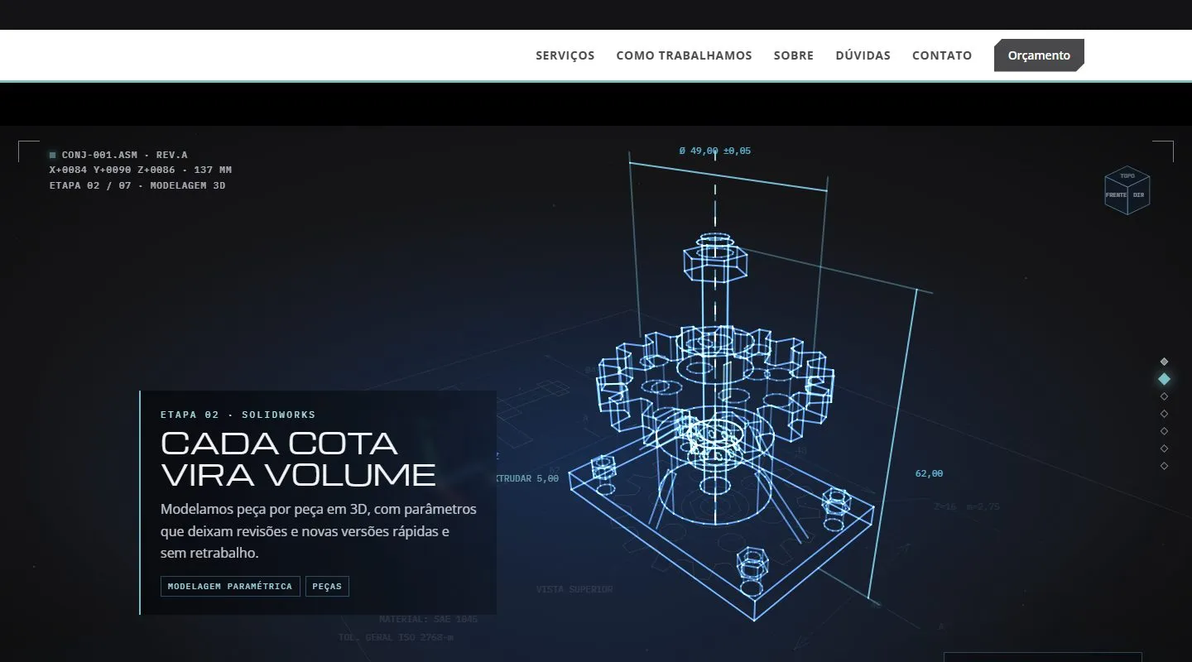This screenshot has width=1192, height=662.
Task: Open the Contato navigation link
Action: 942,55
